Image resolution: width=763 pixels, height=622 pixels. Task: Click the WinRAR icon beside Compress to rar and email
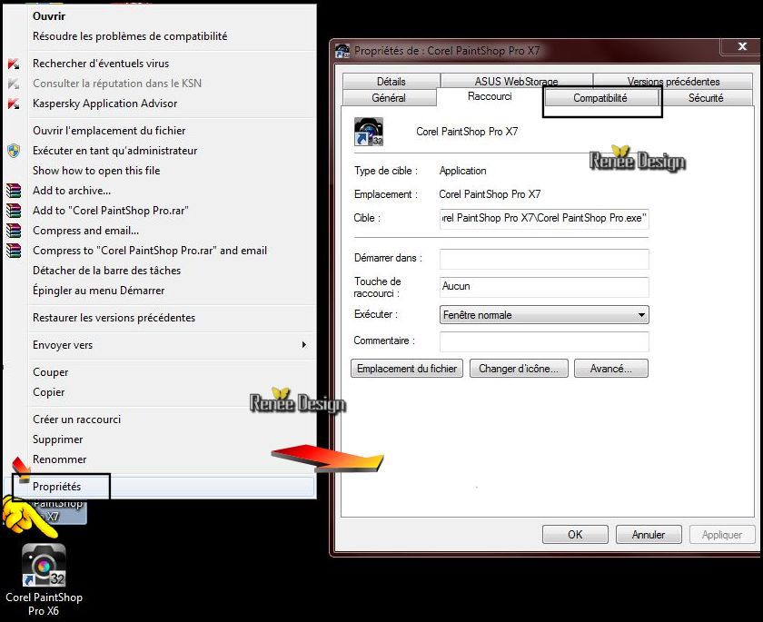[x=14, y=251]
